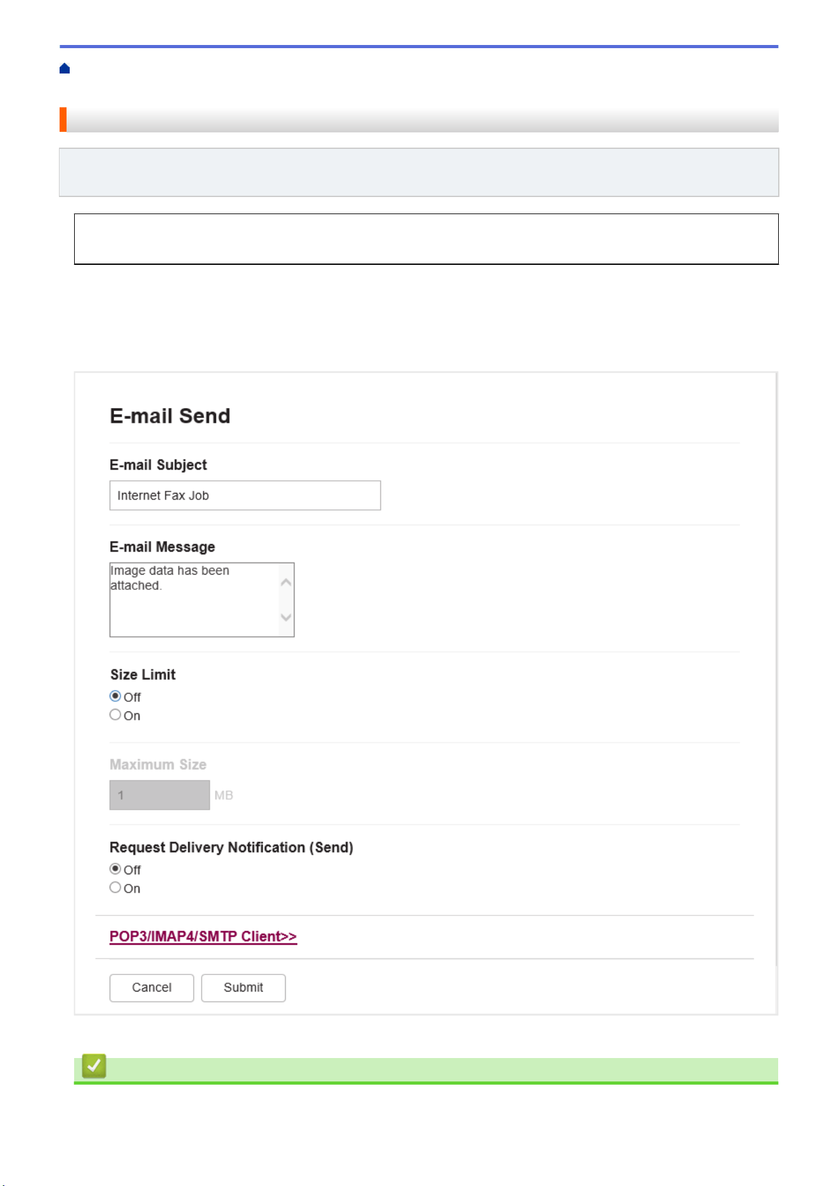Image resolution: width=839 pixels, height=1186 pixels.
Task: Click the blue Home icon
Action: click(x=65, y=68)
